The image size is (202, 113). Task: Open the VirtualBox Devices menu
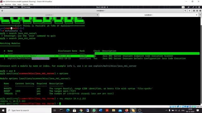point(26,4)
